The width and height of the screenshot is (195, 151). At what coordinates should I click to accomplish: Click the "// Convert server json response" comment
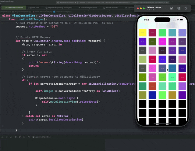point(61,77)
